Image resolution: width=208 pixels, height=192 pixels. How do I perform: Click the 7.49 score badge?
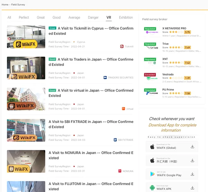[x=187, y=47]
